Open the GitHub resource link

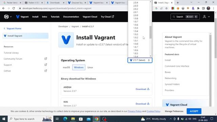[7, 71]
